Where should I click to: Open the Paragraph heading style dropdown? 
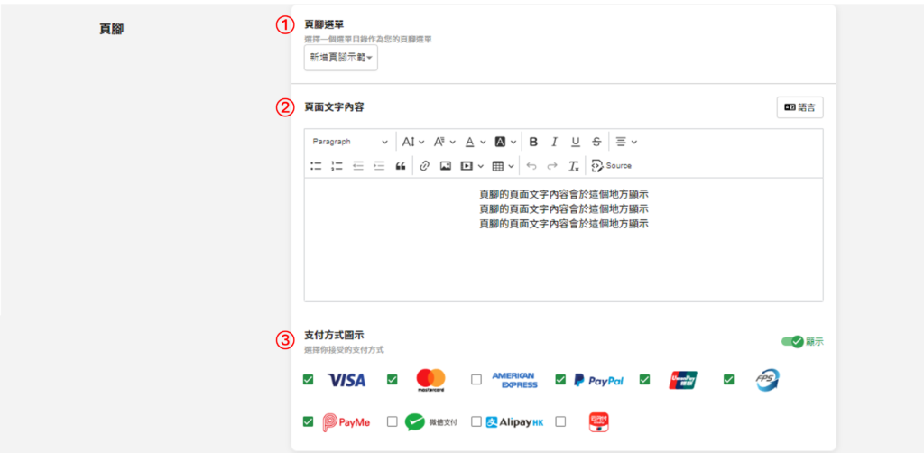350,142
